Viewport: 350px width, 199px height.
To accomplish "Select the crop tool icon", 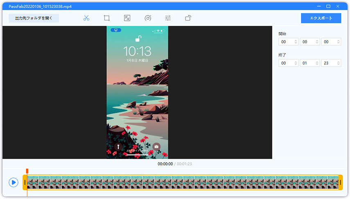I will [107, 18].
